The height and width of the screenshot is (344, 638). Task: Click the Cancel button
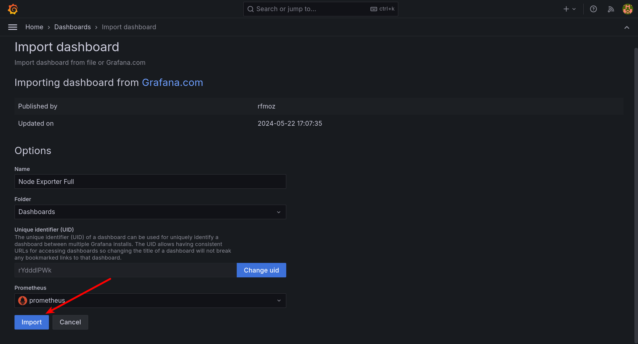70,322
